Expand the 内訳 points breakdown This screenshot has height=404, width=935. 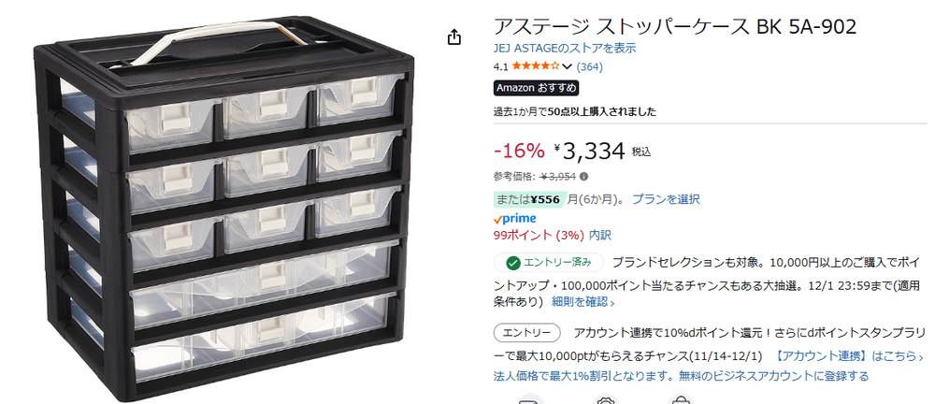(600, 235)
